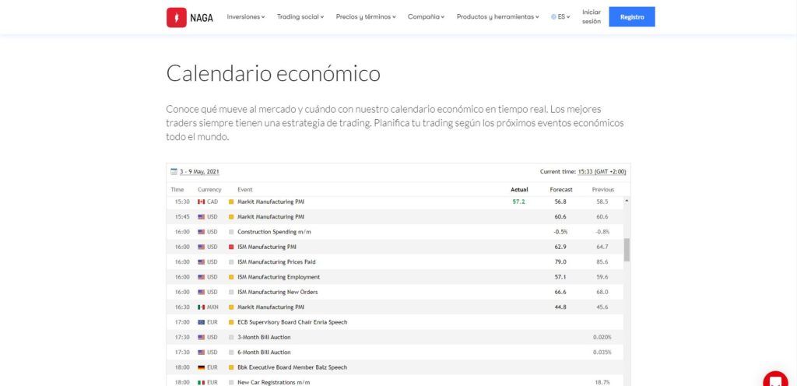
Task: Click the Event column header
Action: 245,189
